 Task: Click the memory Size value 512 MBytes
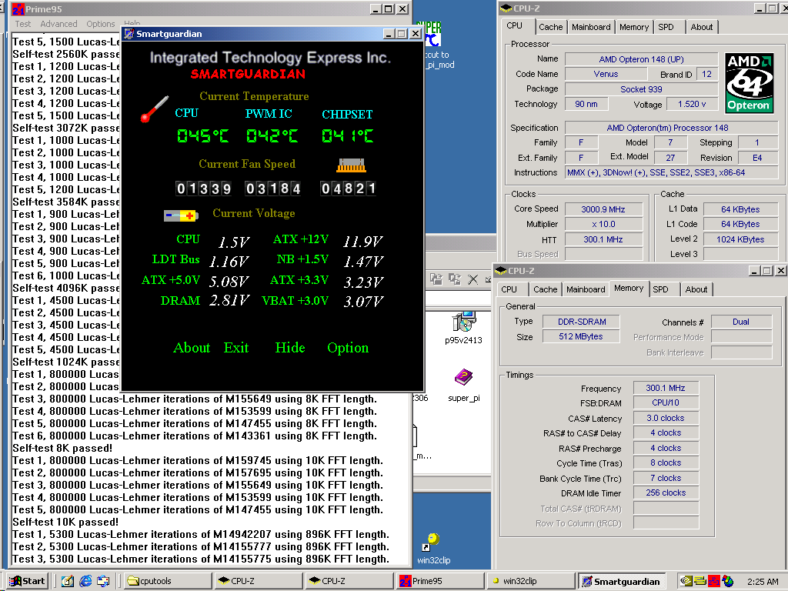tap(581, 337)
